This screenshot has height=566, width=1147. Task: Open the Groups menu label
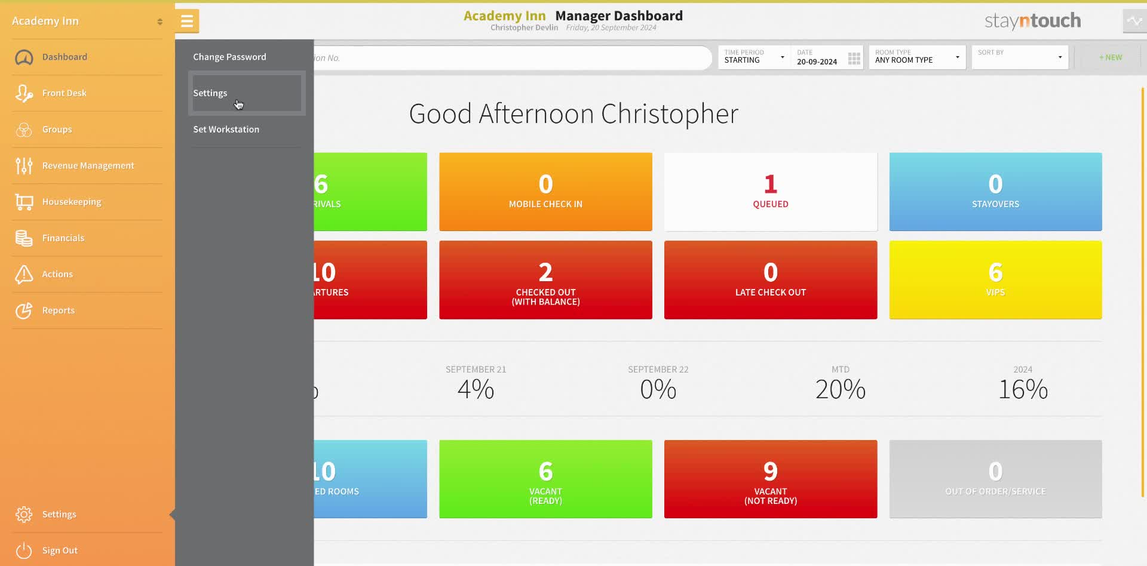[x=57, y=130]
